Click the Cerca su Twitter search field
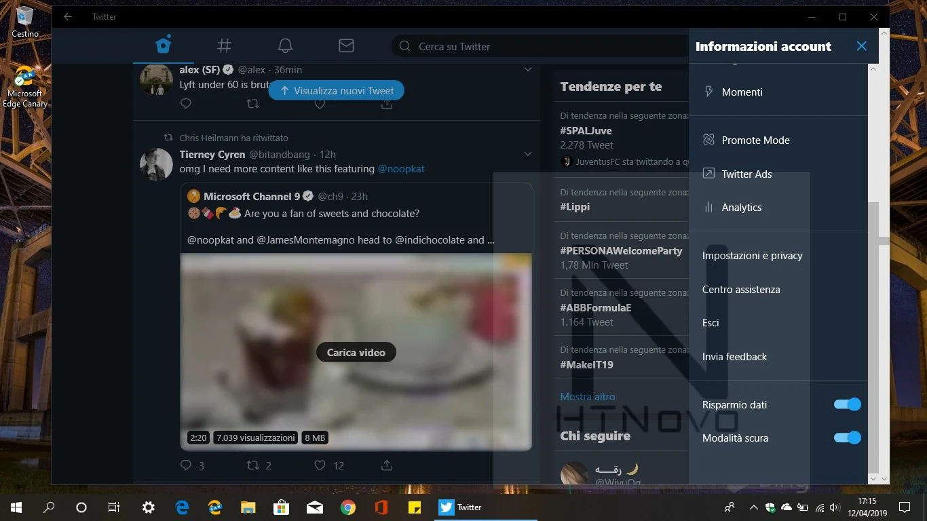Screen dimensions: 927x521 point(540,46)
